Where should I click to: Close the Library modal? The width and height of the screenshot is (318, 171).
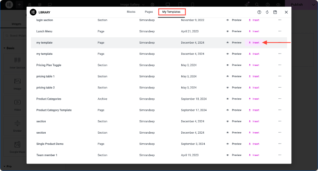point(286,12)
